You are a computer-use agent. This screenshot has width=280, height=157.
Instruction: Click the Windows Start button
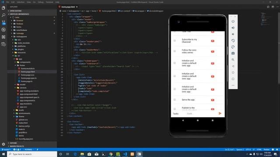3,154
